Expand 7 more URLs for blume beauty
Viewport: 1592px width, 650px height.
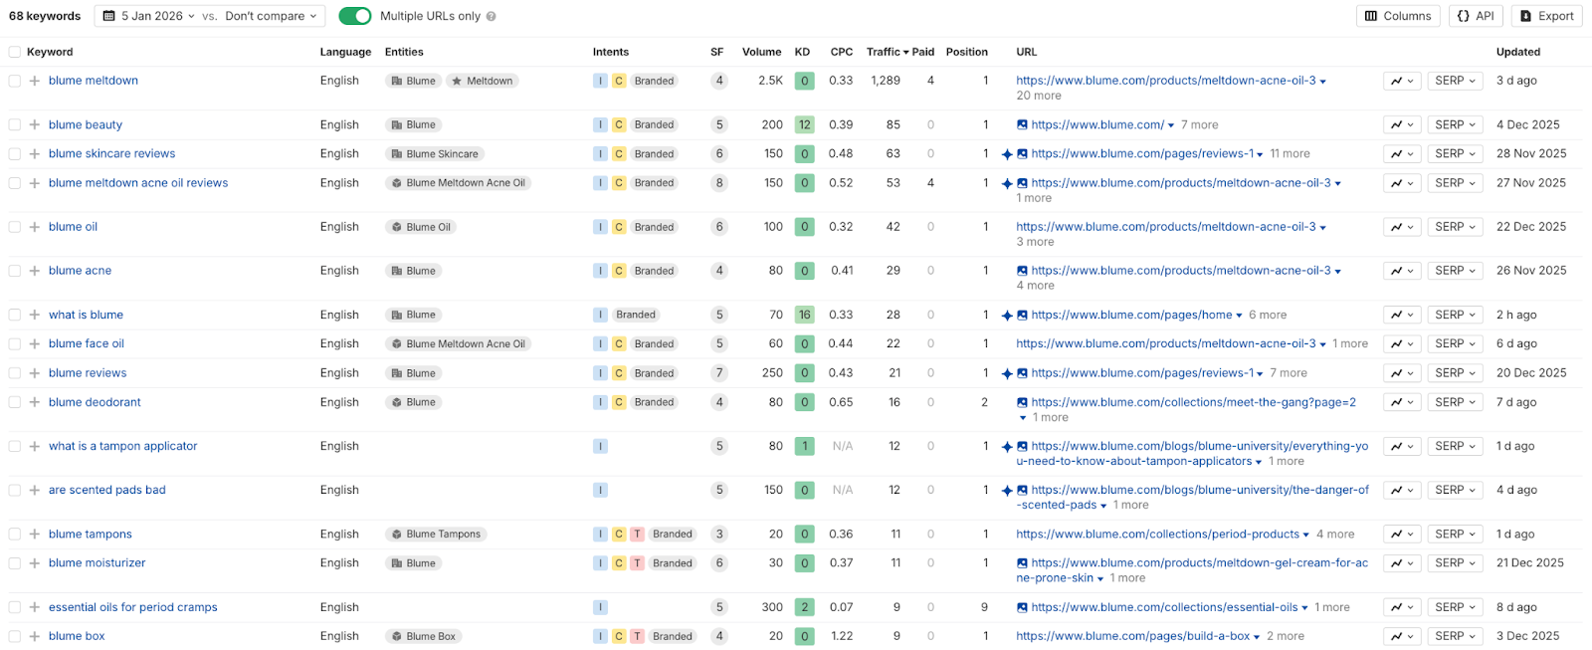pyautogui.click(x=1199, y=124)
